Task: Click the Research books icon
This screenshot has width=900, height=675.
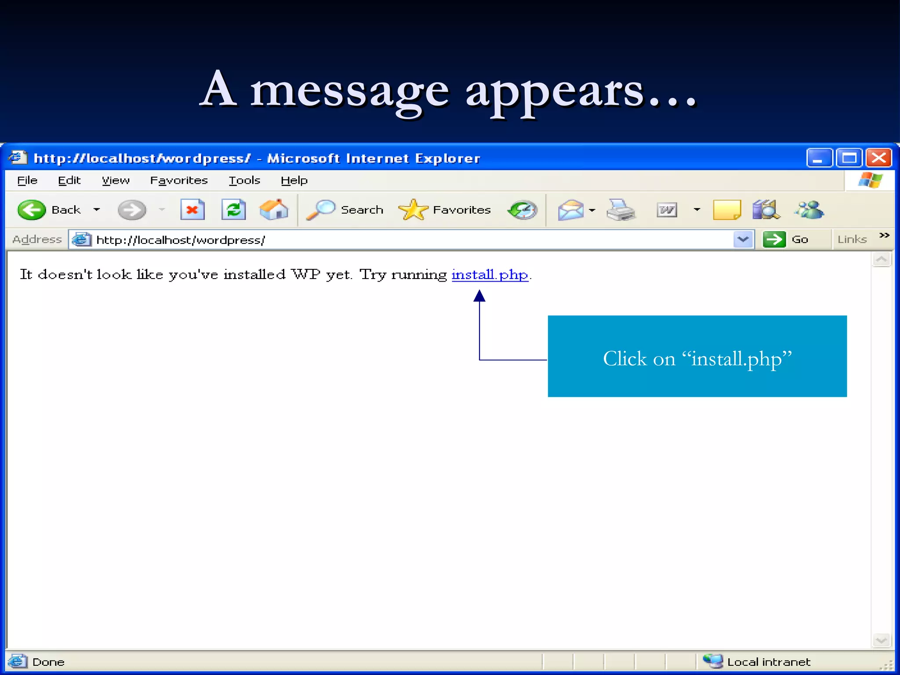Action: 766,210
